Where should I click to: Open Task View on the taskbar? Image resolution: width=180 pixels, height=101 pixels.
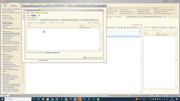point(34,99)
